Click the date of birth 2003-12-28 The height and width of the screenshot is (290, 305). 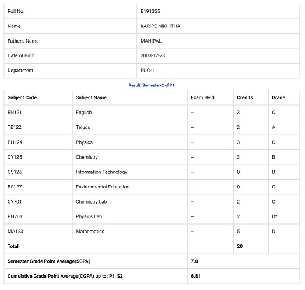(153, 55)
